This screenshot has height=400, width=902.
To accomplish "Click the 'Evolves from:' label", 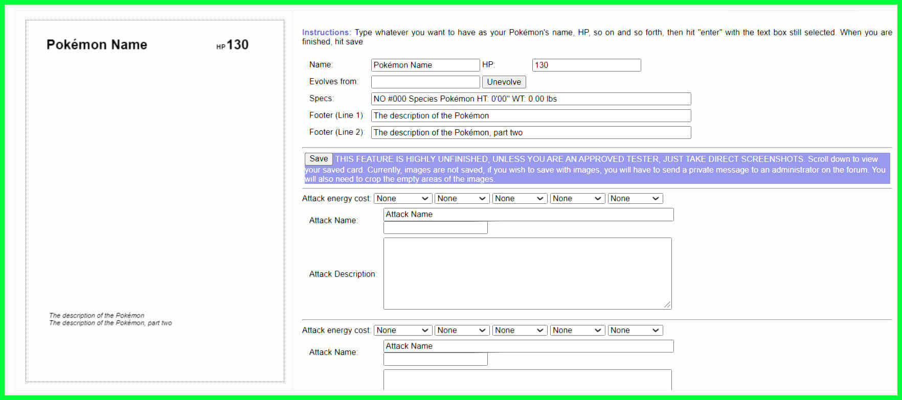I will point(334,81).
